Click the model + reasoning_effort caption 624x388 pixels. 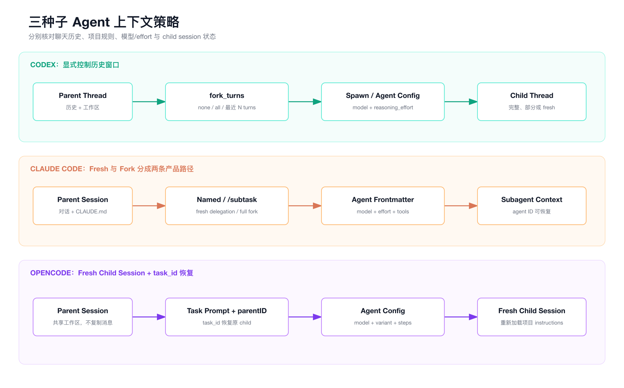(383, 108)
